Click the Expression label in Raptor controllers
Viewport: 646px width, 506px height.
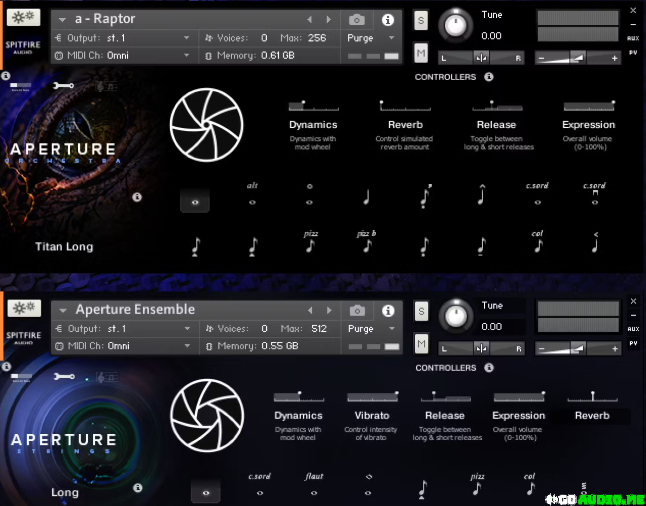pos(589,125)
